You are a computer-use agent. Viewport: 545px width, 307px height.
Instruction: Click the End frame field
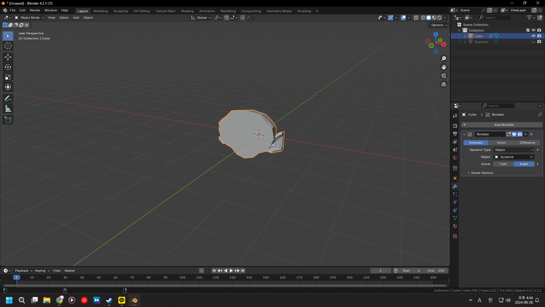tap(436, 271)
